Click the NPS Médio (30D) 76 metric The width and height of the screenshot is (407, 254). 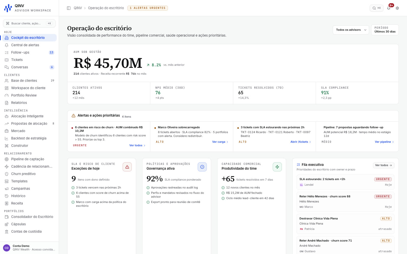click(192, 93)
